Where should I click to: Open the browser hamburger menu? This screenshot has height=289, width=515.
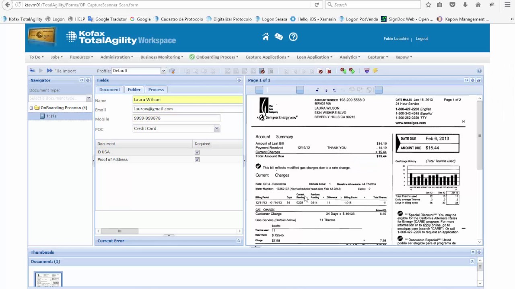(507, 5)
